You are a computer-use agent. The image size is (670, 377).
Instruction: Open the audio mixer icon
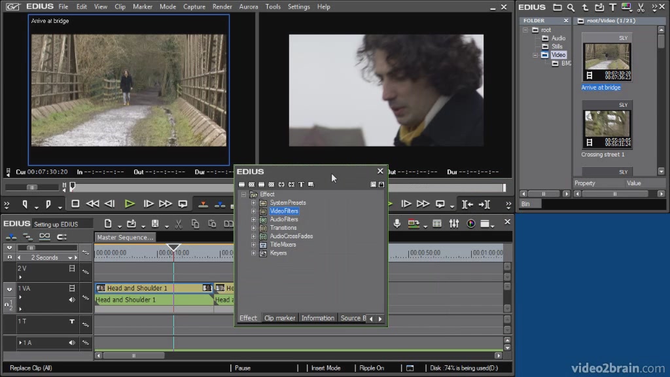pos(454,223)
